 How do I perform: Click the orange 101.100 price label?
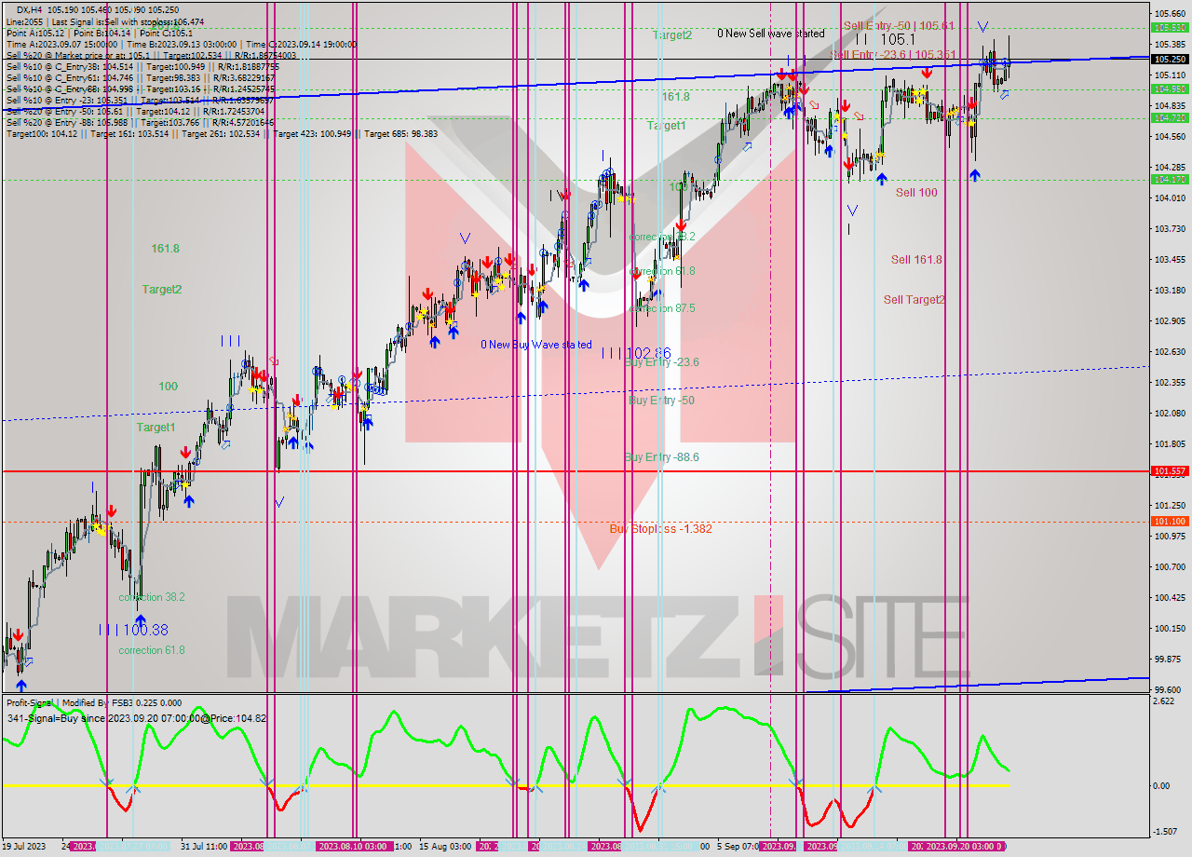[1170, 522]
